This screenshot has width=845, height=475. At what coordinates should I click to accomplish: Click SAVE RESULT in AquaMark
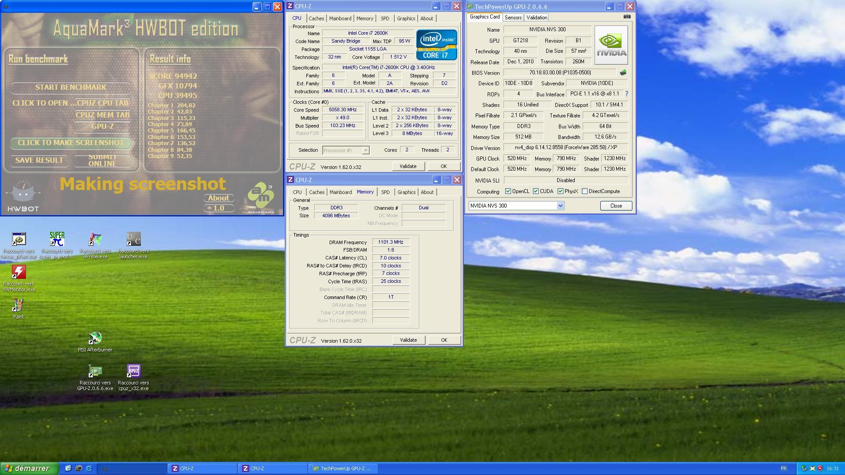click(39, 160)
